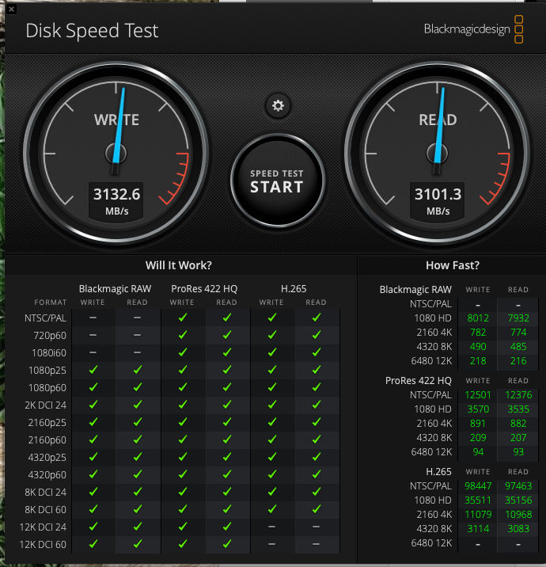Click the 2160p60 format row label
The width and height of the screenshot is (546, 567).
47,440
